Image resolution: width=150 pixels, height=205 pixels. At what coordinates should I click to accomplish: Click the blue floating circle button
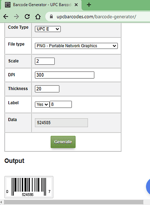coord(148,187)
